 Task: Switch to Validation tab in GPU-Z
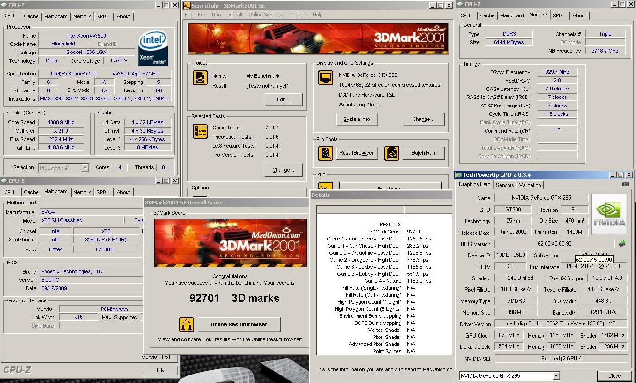(530, 185)
